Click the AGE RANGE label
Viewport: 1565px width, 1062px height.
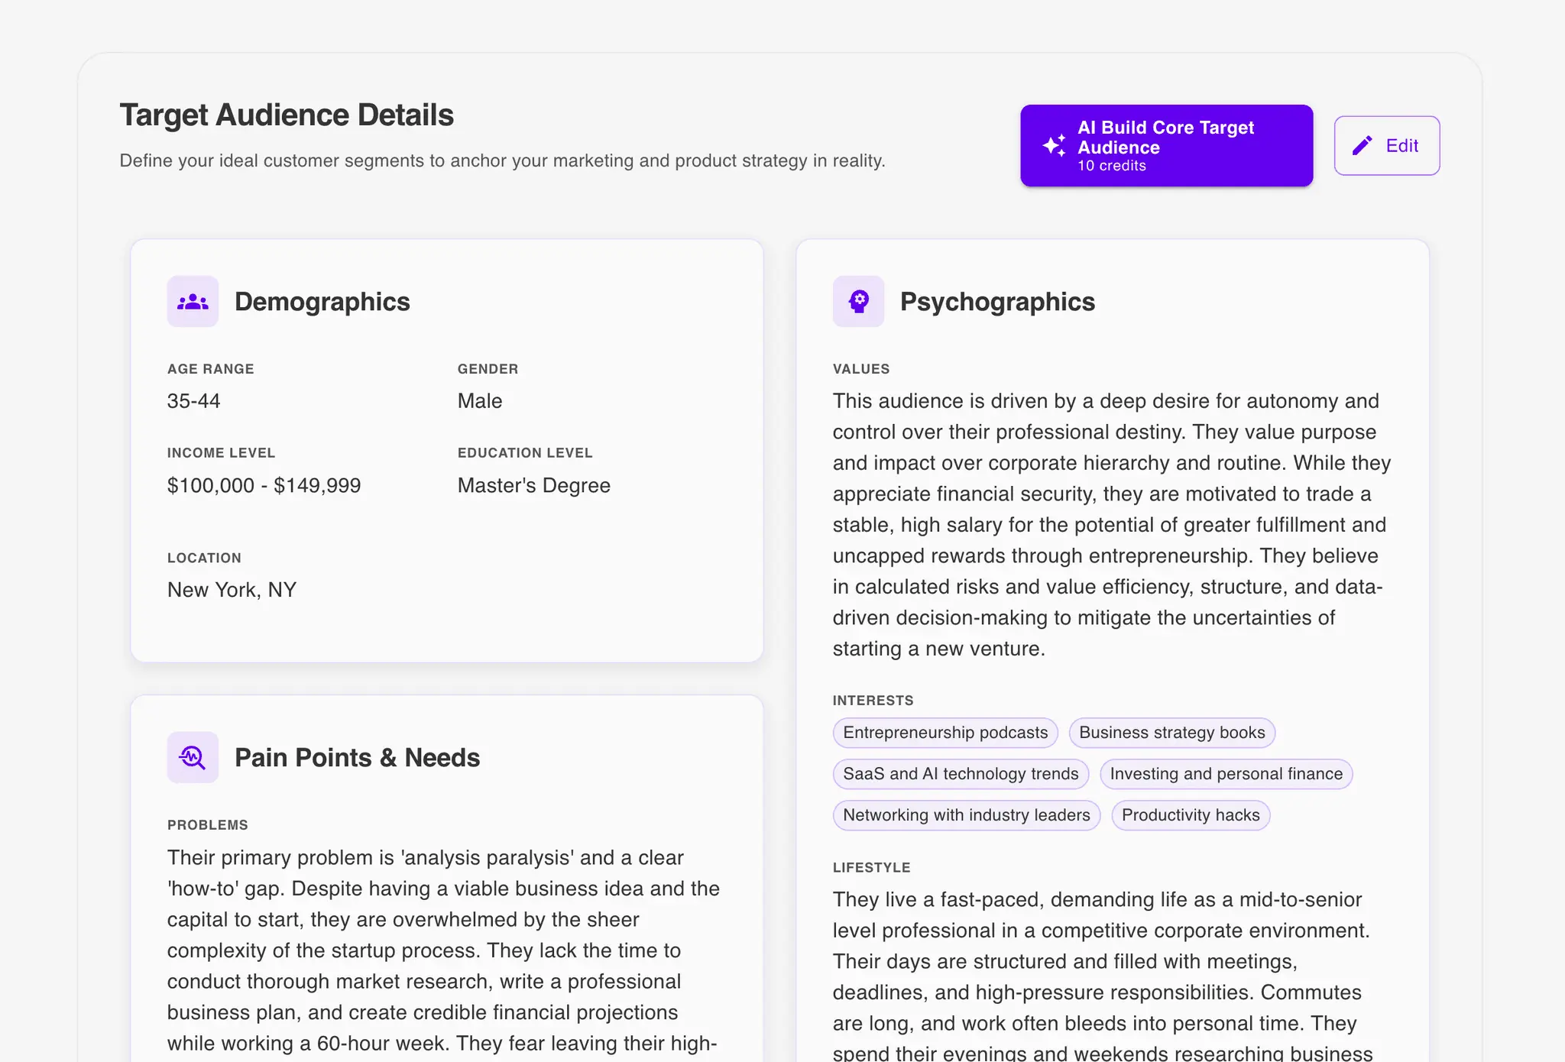coord(210,368)
